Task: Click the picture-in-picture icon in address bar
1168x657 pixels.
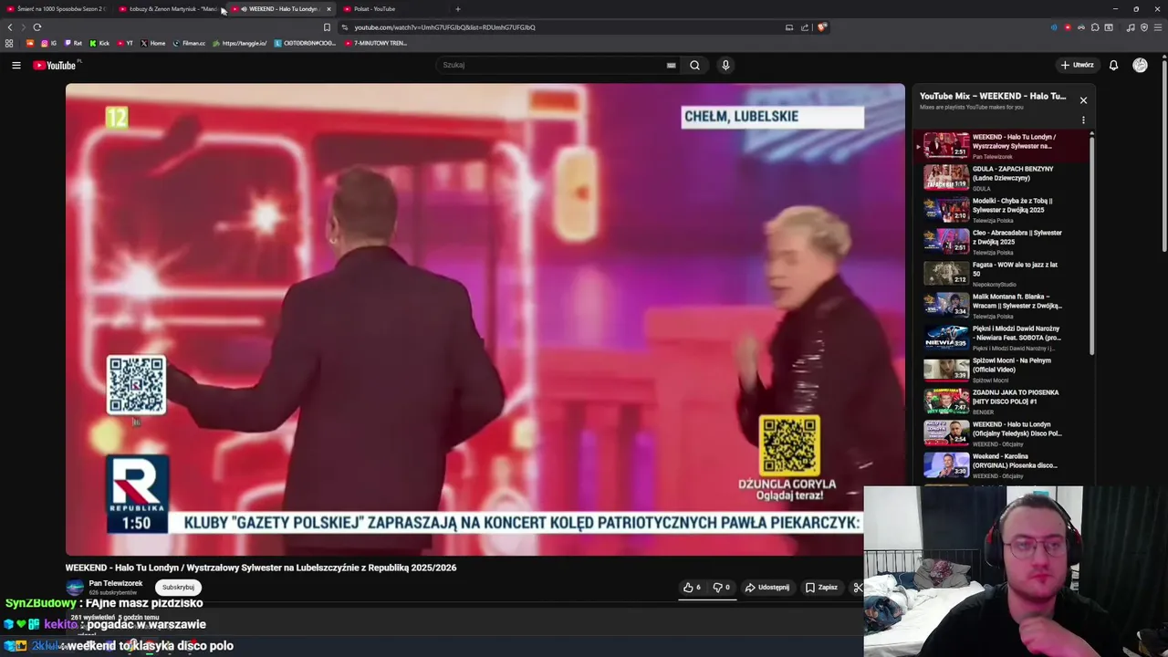Action: (789, 27)
